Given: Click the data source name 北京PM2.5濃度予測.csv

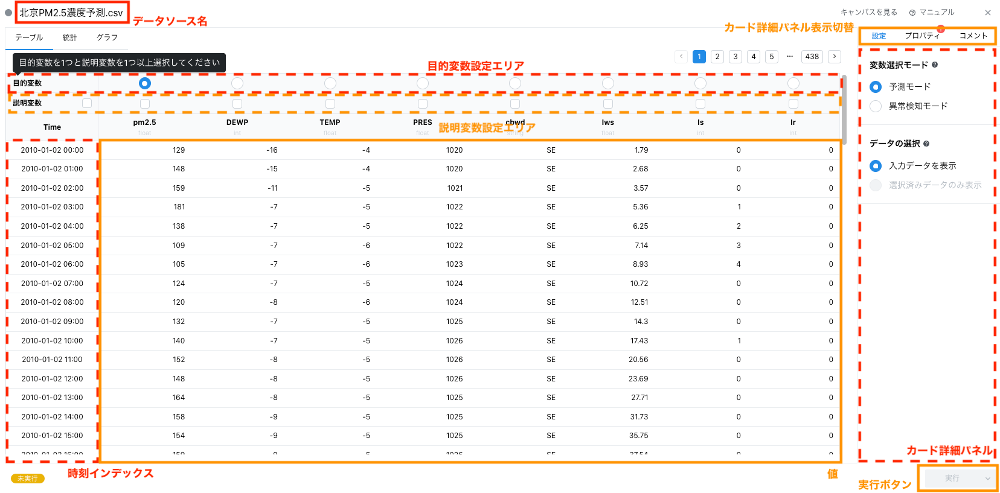Looking at the screenshot, I should [71, 13].
